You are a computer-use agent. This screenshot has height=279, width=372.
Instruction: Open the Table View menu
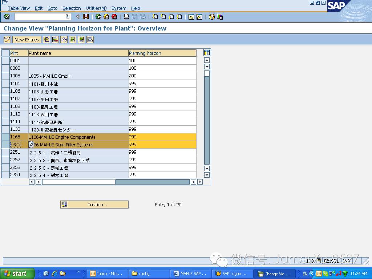click(19, 8)
